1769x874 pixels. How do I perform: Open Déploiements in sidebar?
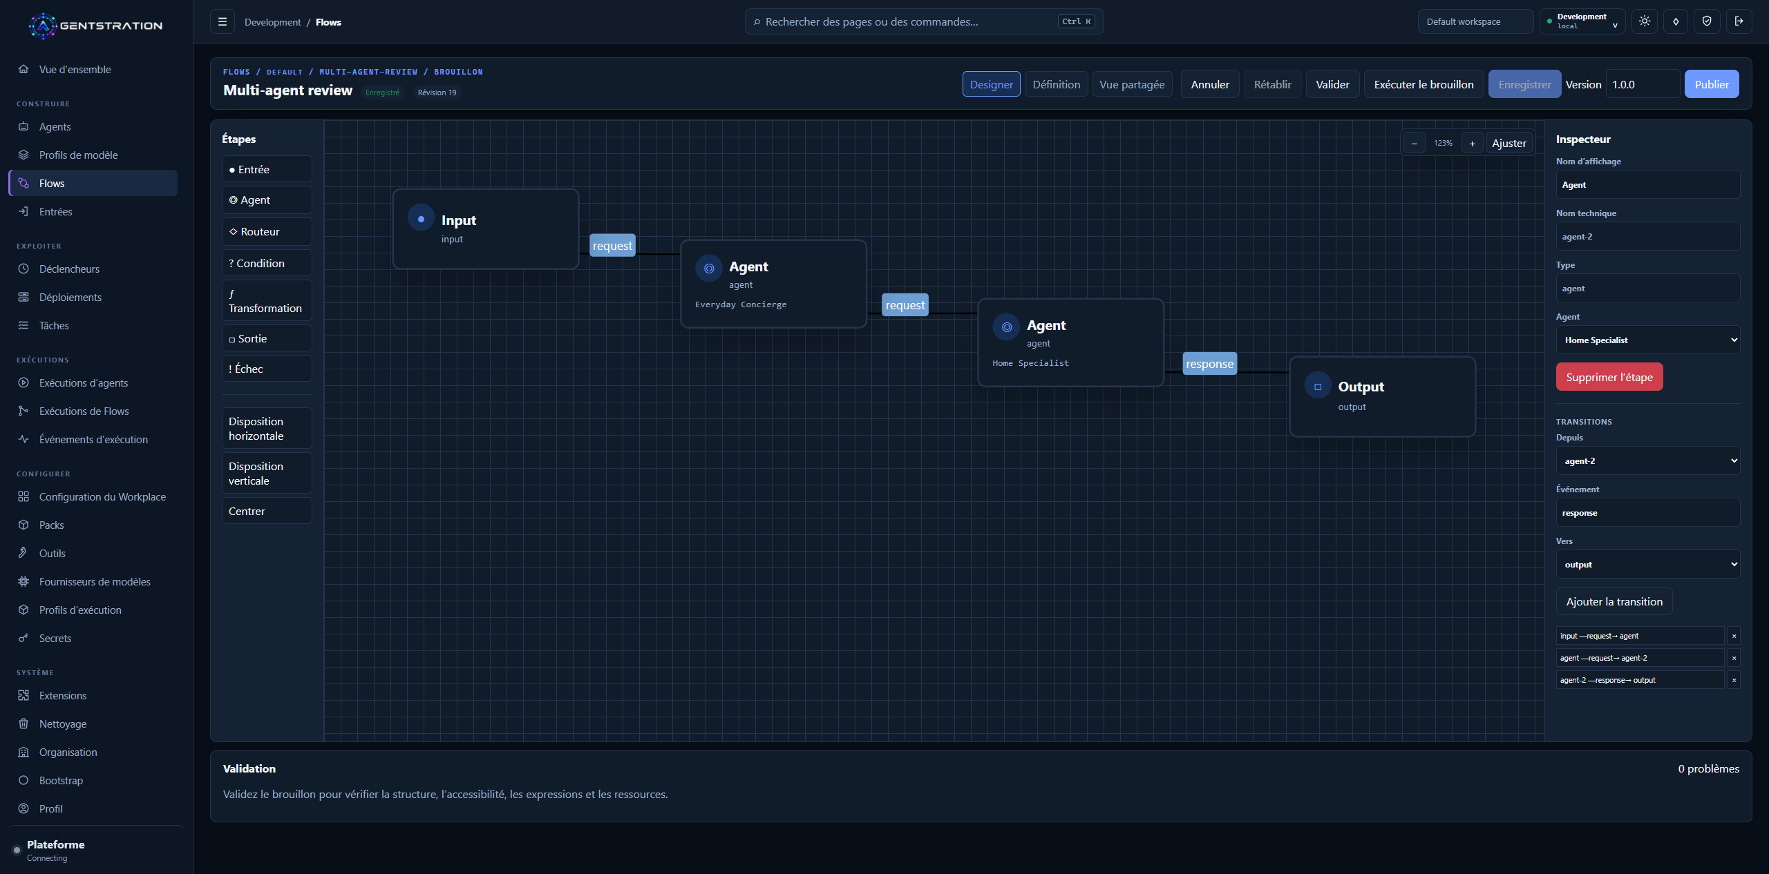[93, 297]
